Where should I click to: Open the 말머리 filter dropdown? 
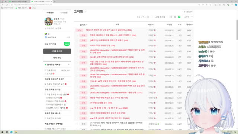click(x=83, y=25)
